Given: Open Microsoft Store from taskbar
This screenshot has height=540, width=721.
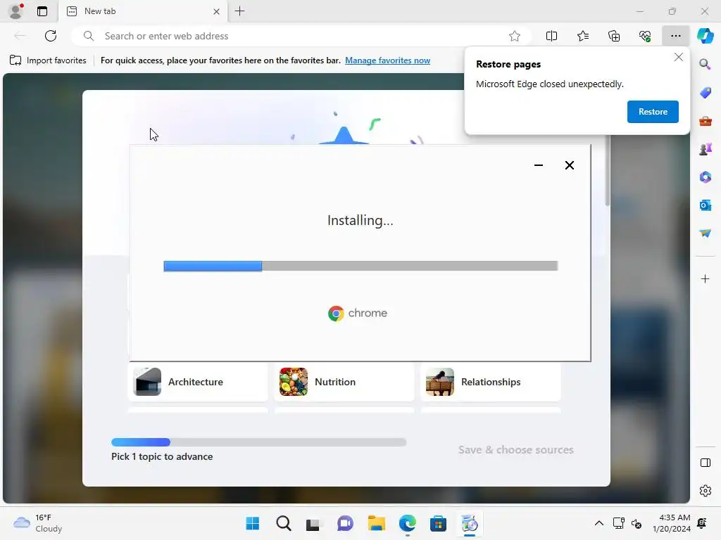Looking at the screenshot, I should click(438, 523).
